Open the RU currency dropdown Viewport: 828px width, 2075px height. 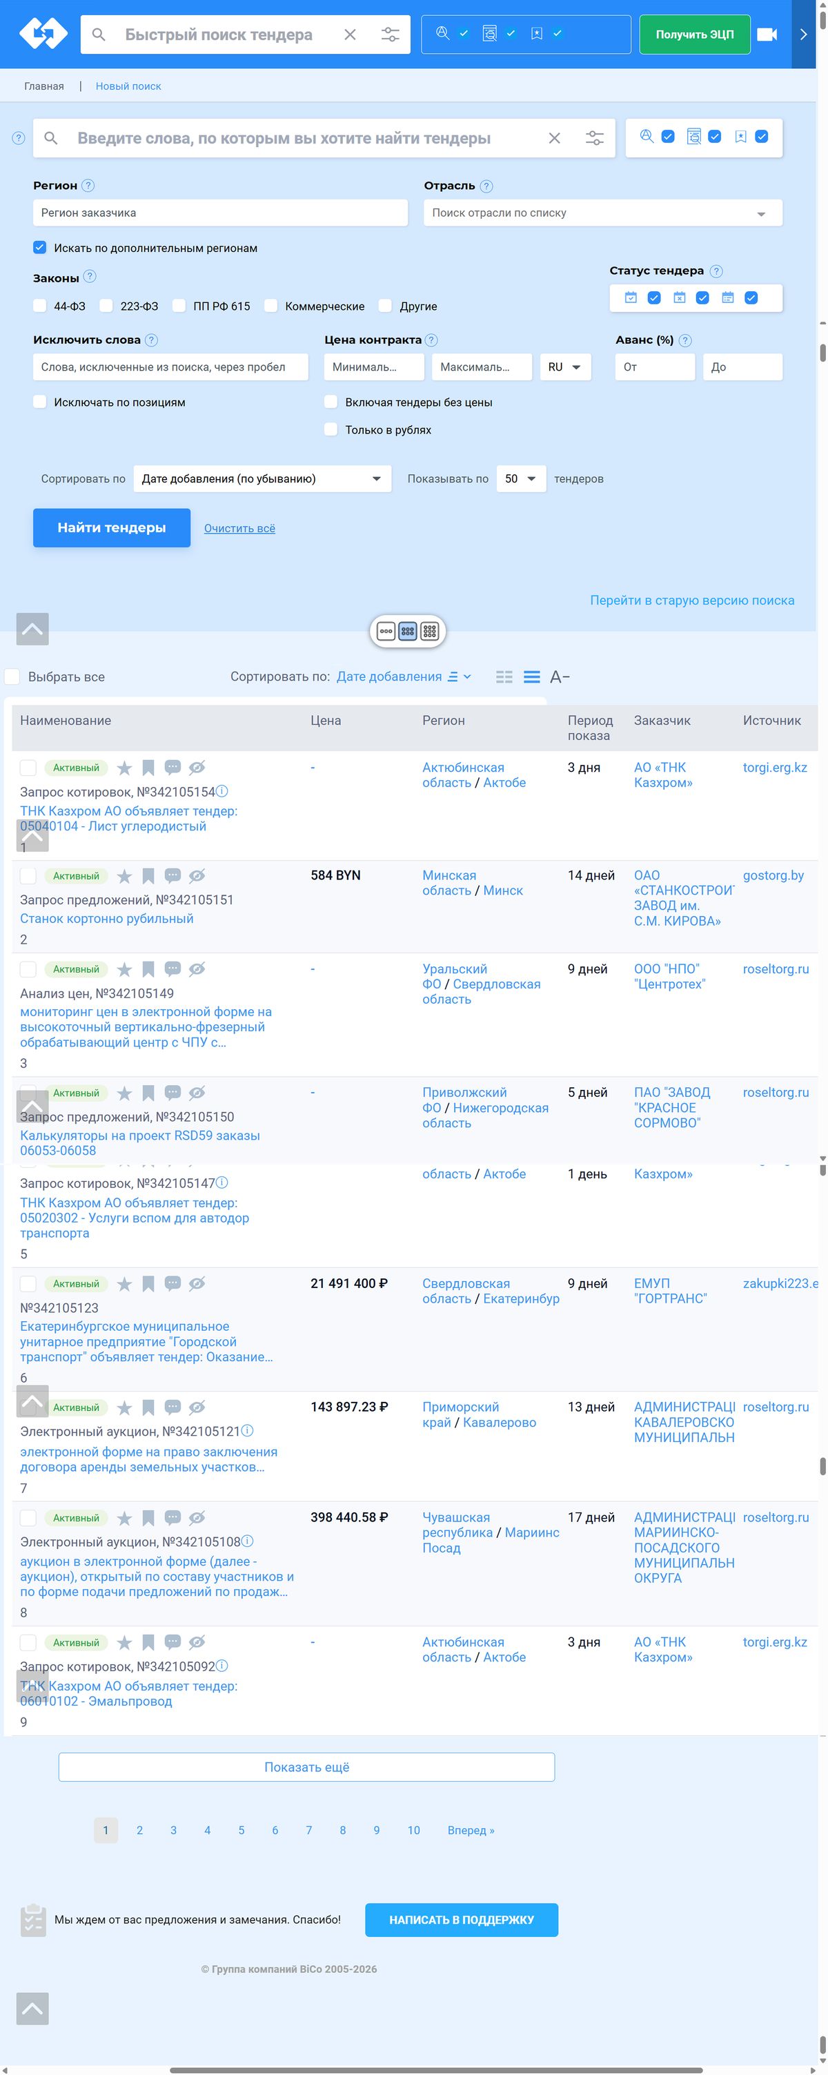tap(565, 367)
